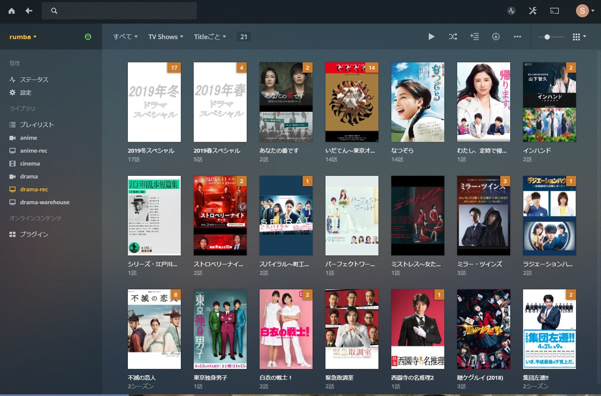601x396 pixels.
Task: Open the activity pulse icon
Action: point(511,11)
